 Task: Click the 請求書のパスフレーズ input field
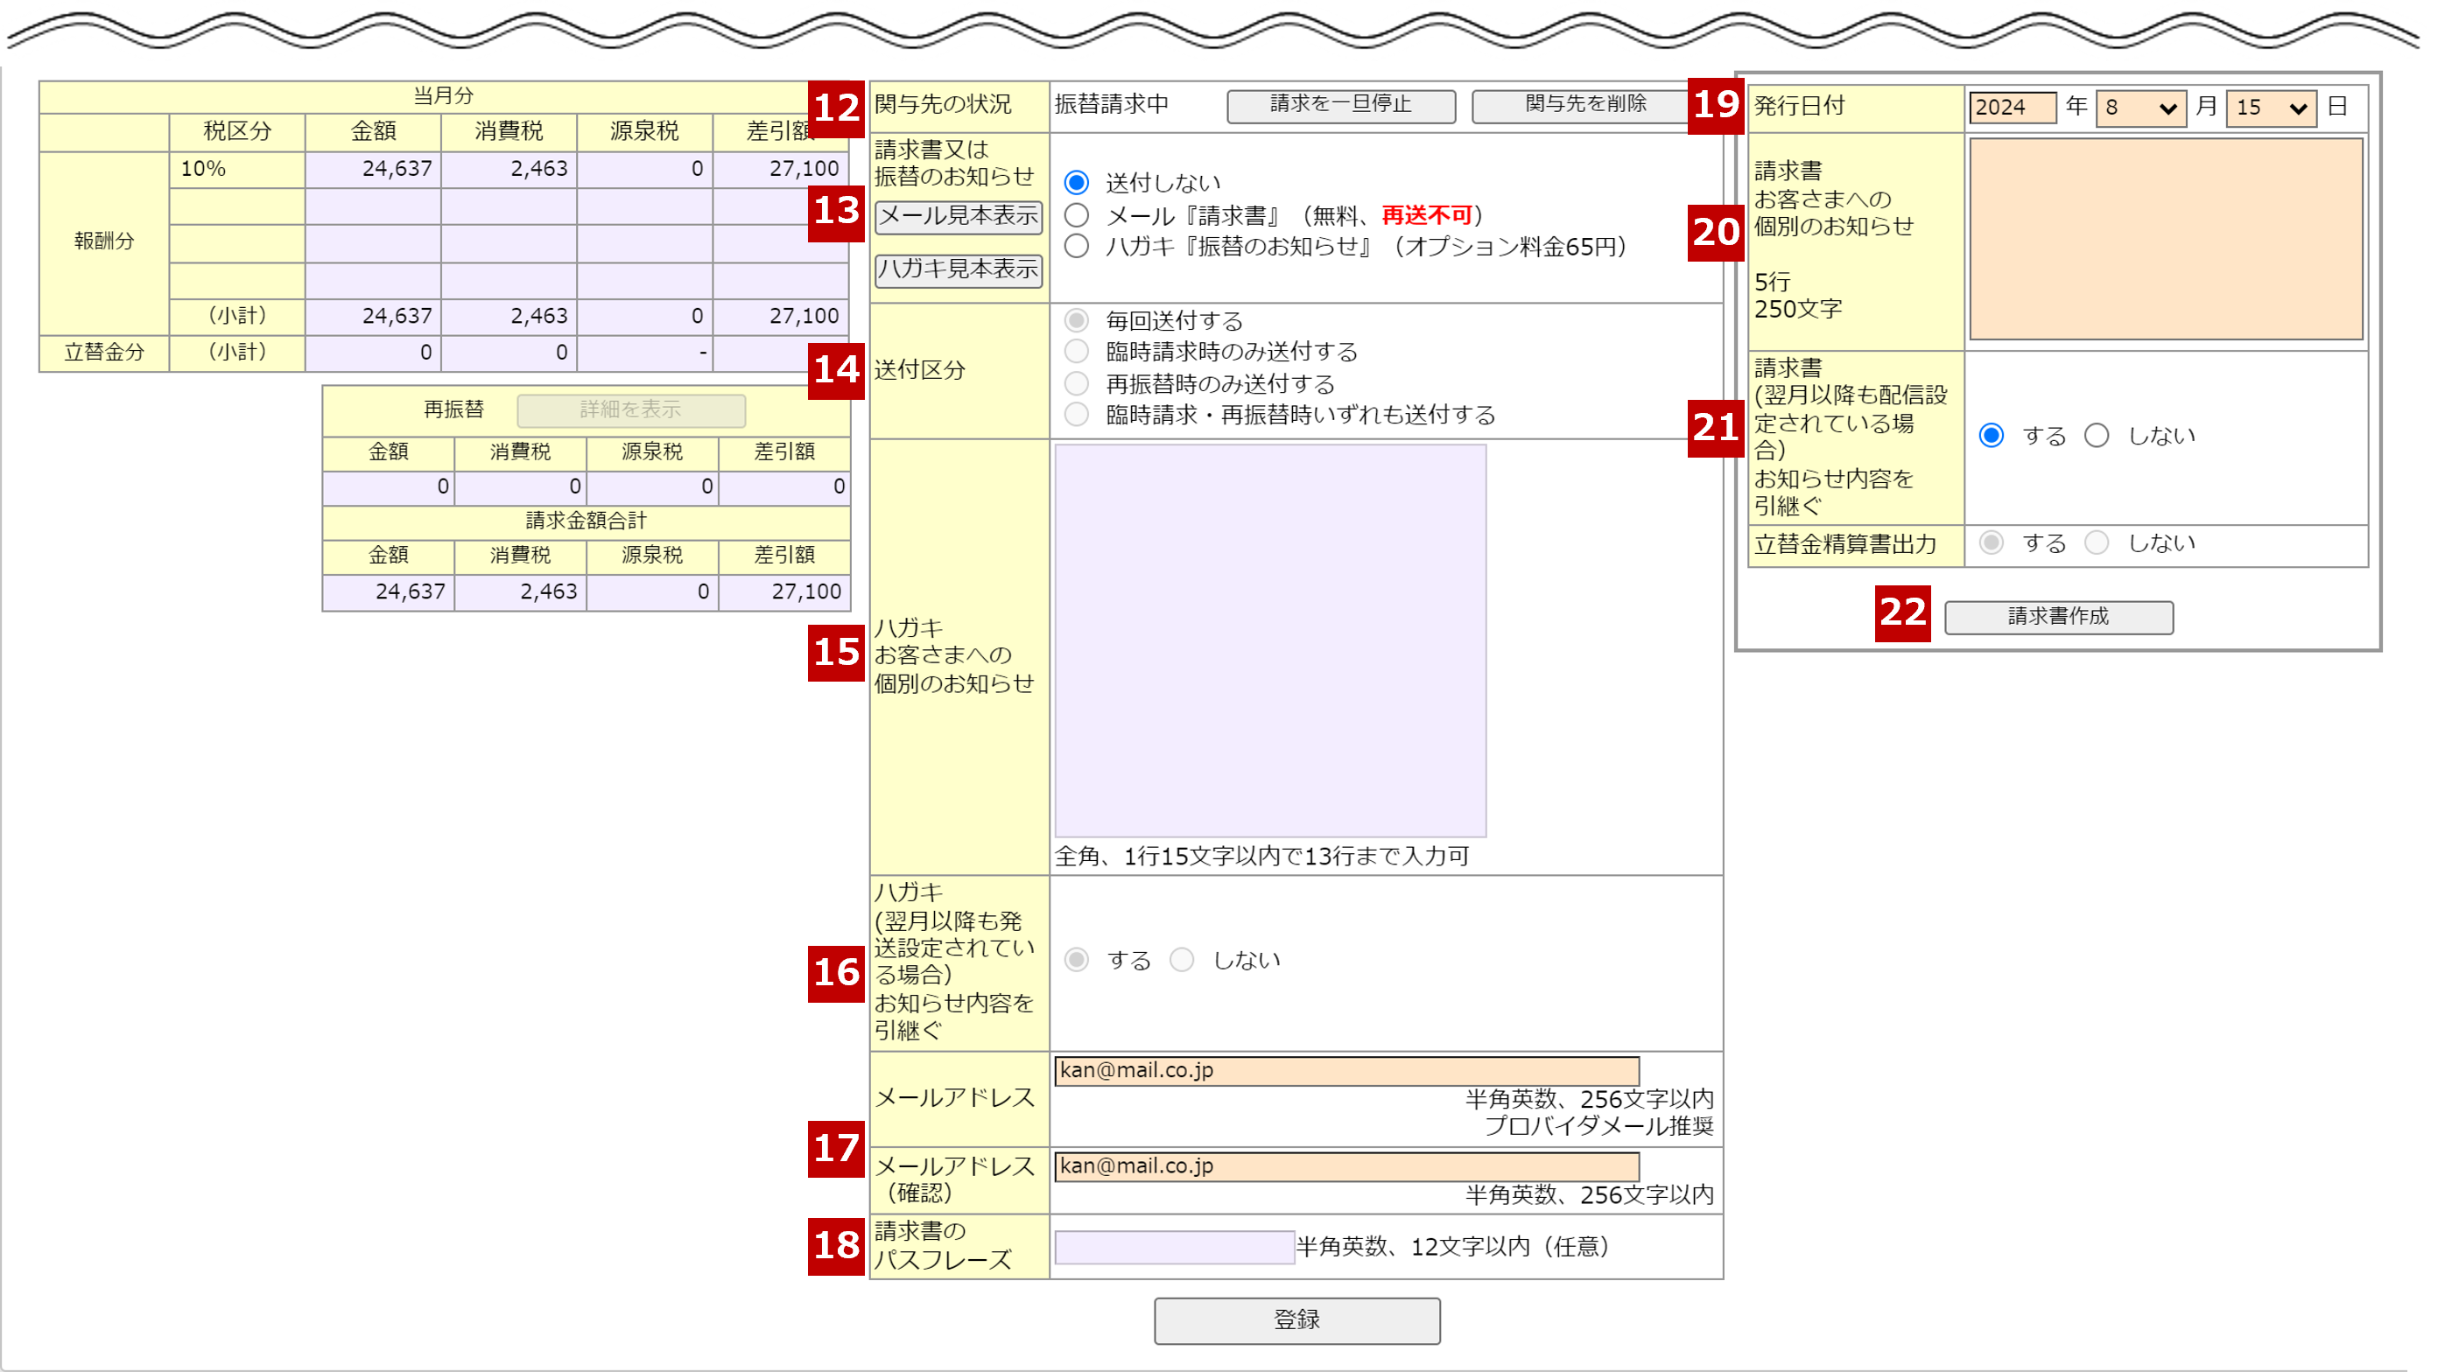point(1173,1247)
